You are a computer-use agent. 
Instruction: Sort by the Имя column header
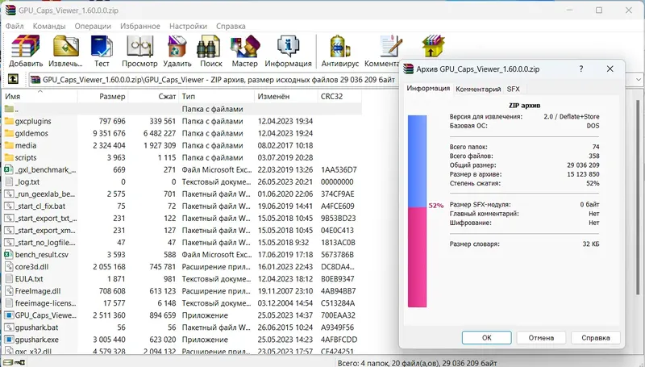(x=40, y=96)
